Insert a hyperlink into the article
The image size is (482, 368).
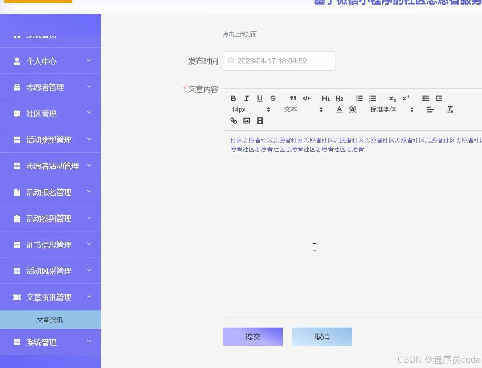click(234, 121)
